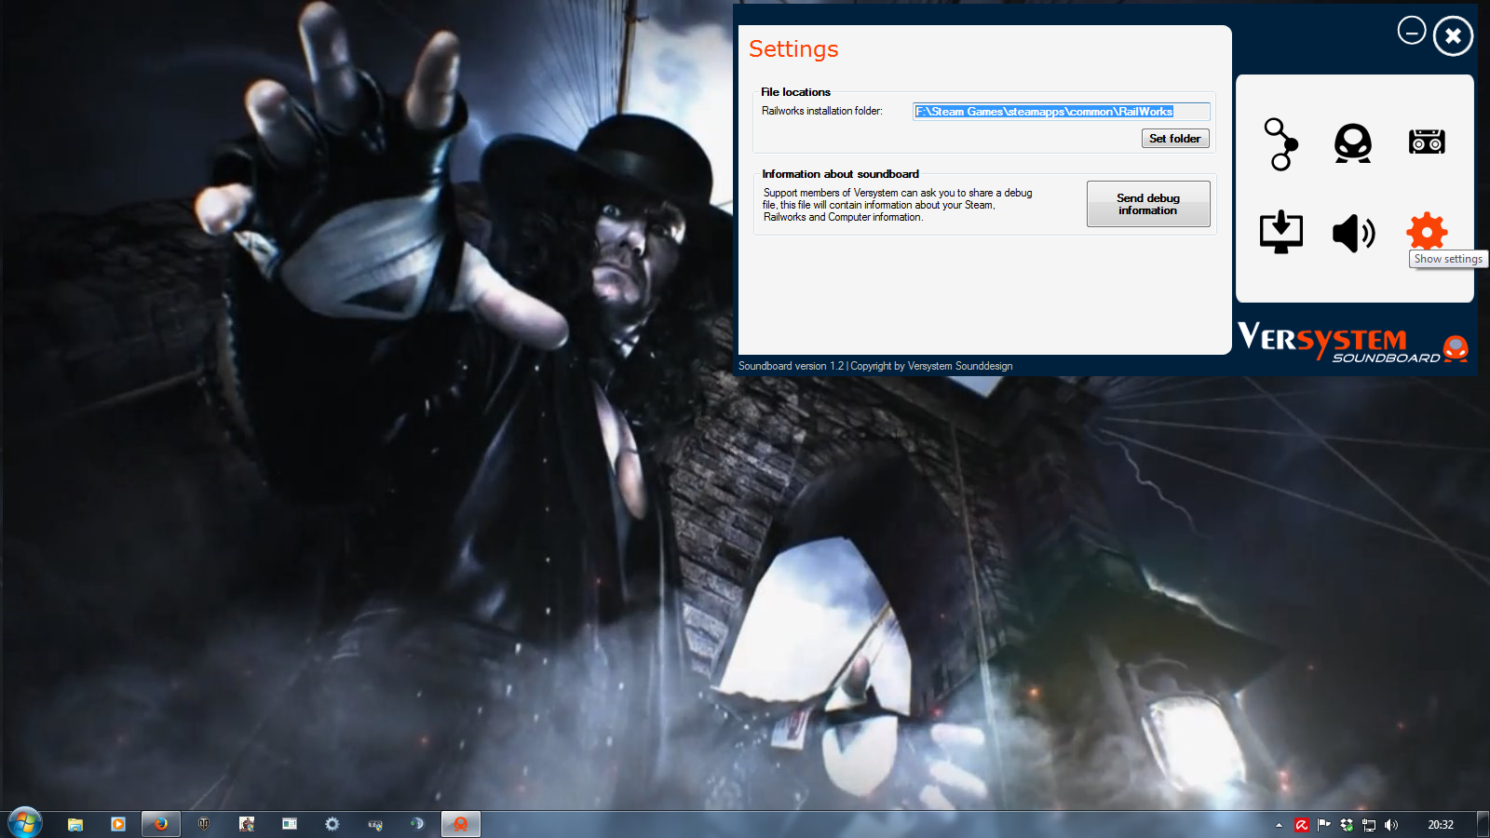1490x838 pixels.
Task: Open the game portrait icon in the taskbar
Action: point(247,824)
